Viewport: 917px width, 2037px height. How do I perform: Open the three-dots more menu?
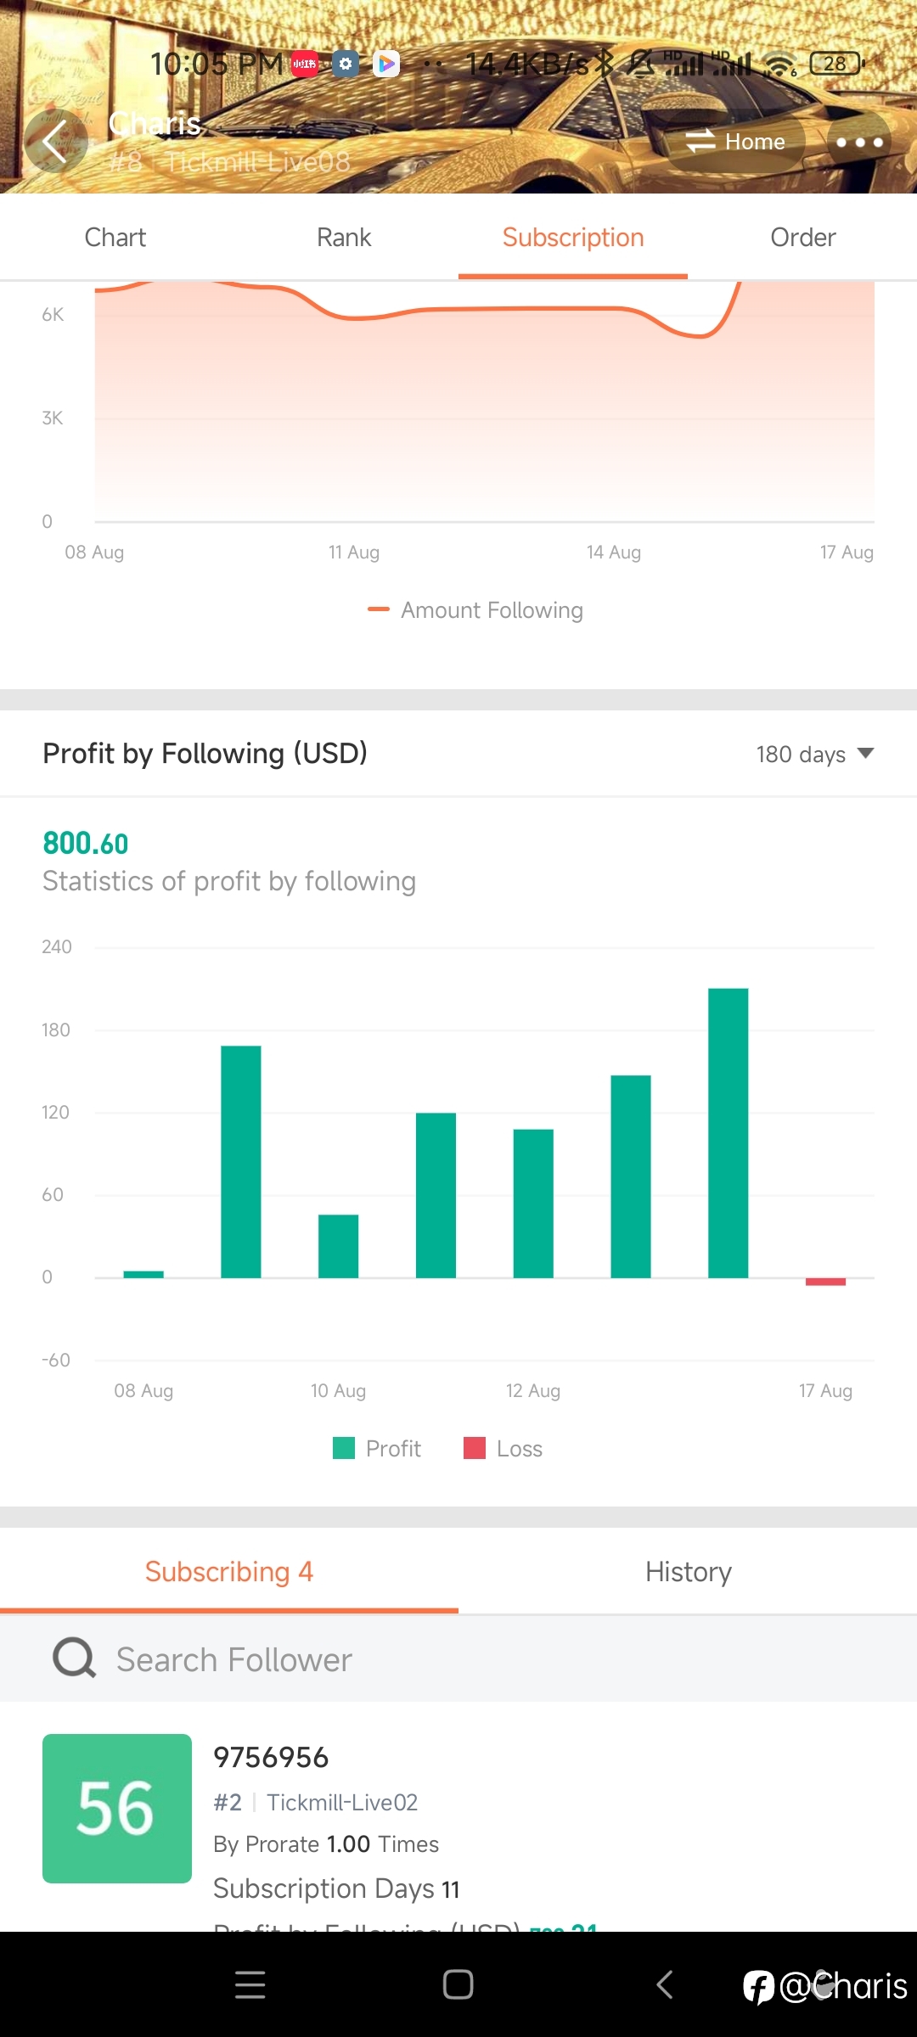coord(859,142)
